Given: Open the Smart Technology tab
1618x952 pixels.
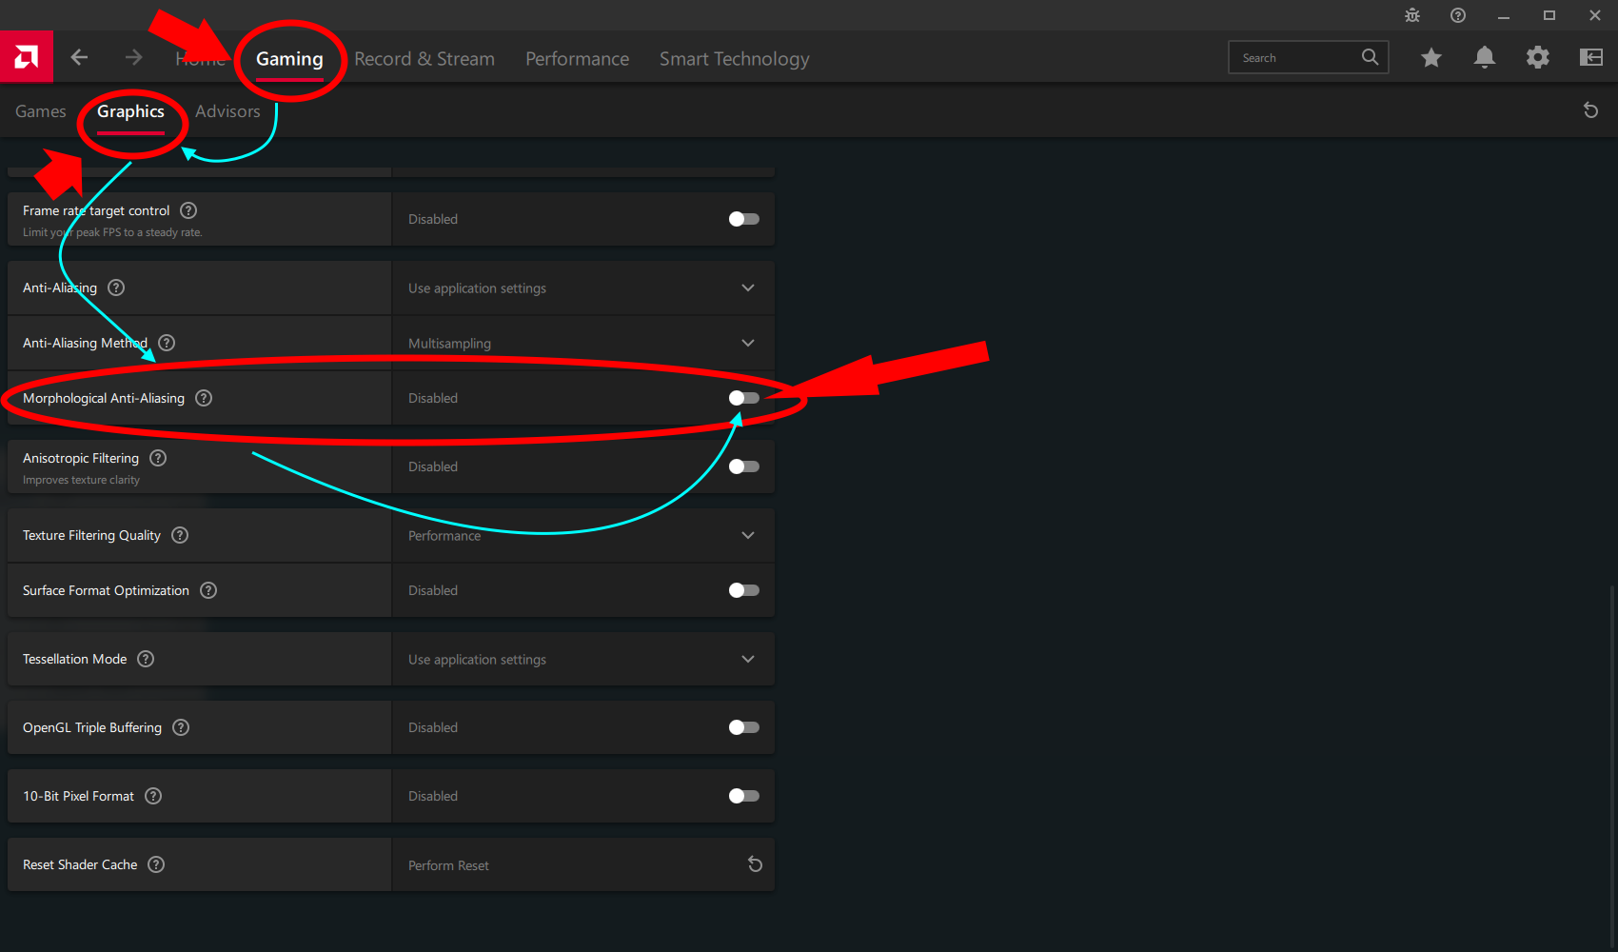Looking at the screenshot, I should 734,59.
